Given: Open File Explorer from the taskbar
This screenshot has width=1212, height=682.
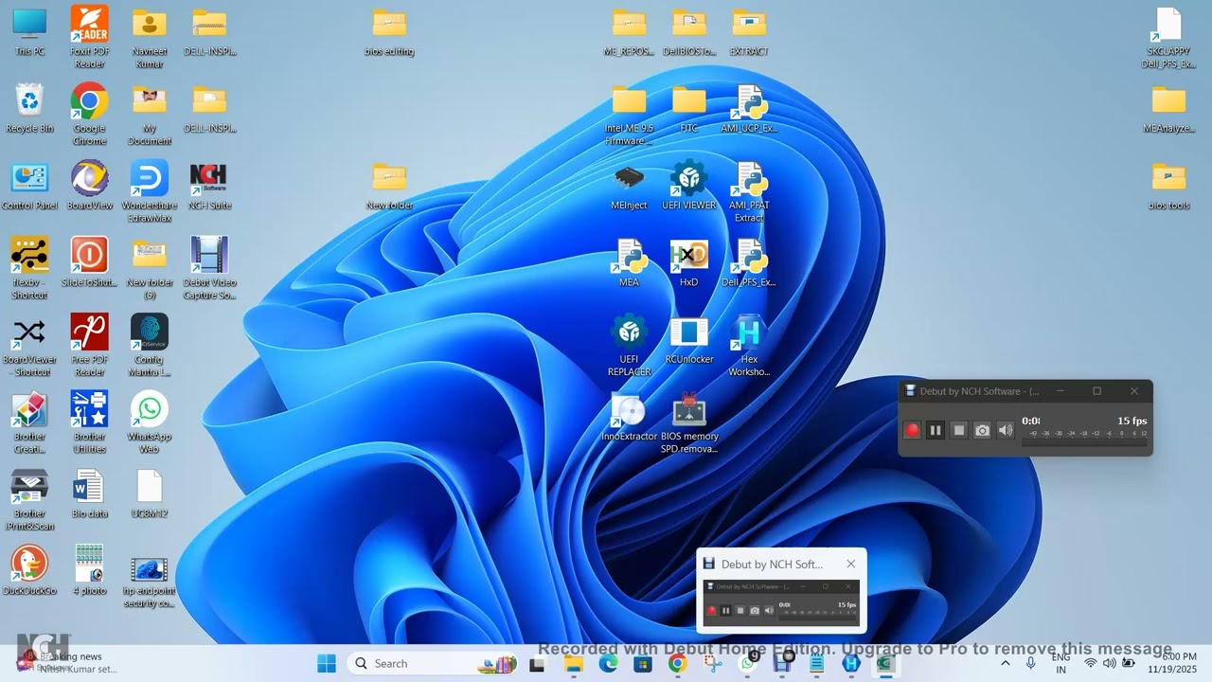Looking at the screenshot, I should click(573, 663).
